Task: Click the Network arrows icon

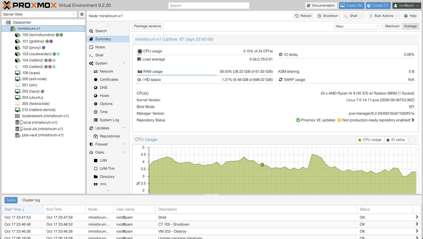Action: pos(96,71)
